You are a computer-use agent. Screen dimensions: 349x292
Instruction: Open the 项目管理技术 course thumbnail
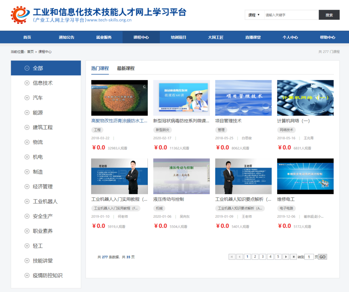tap(243, 98)
